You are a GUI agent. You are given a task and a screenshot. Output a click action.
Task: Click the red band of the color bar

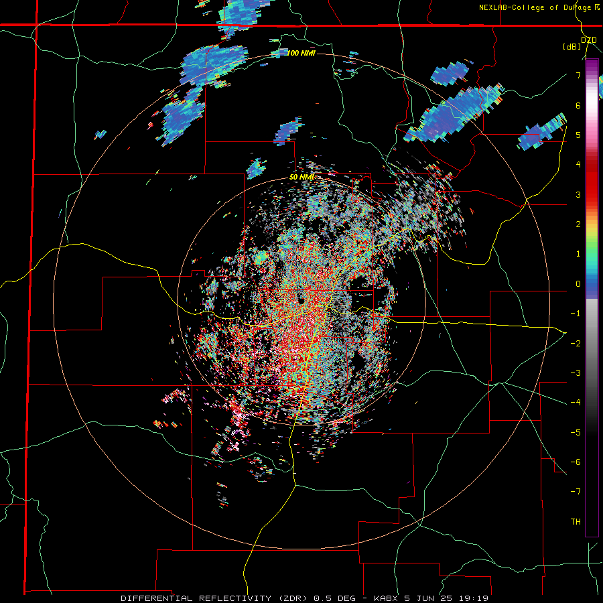[592, 181]
